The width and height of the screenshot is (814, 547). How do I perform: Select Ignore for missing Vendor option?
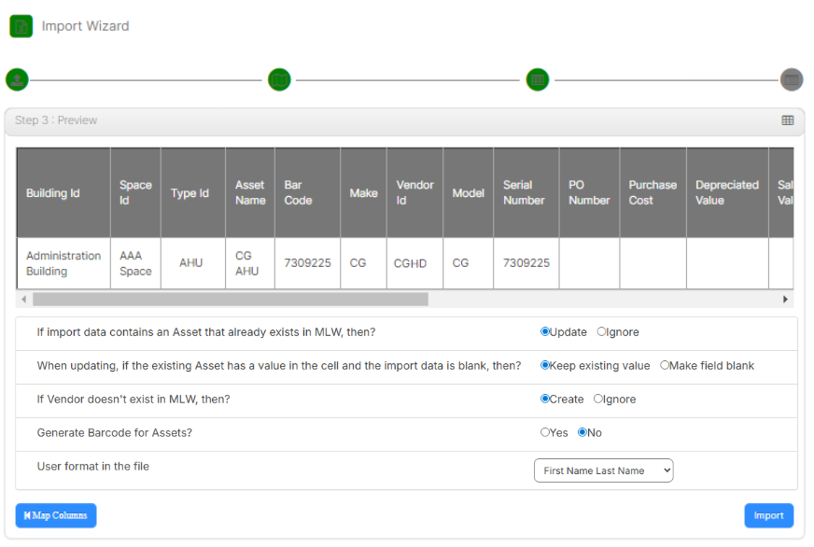click(598, 400)
